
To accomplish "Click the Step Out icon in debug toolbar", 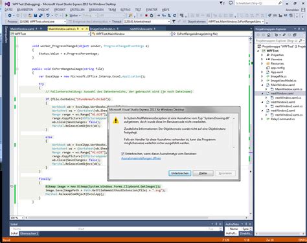I will point(174,16).
